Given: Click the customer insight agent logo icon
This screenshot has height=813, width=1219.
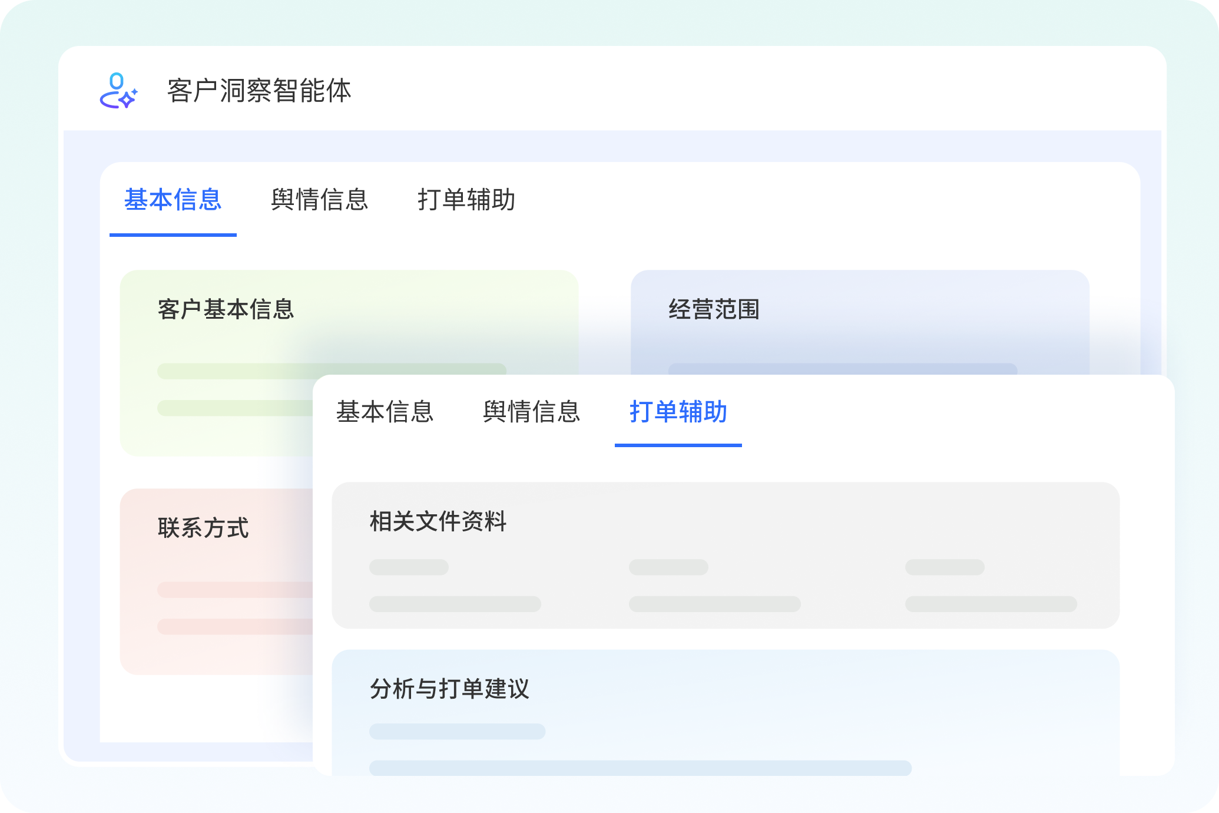Looking at the screenshot, I should [x=118, y=91].
